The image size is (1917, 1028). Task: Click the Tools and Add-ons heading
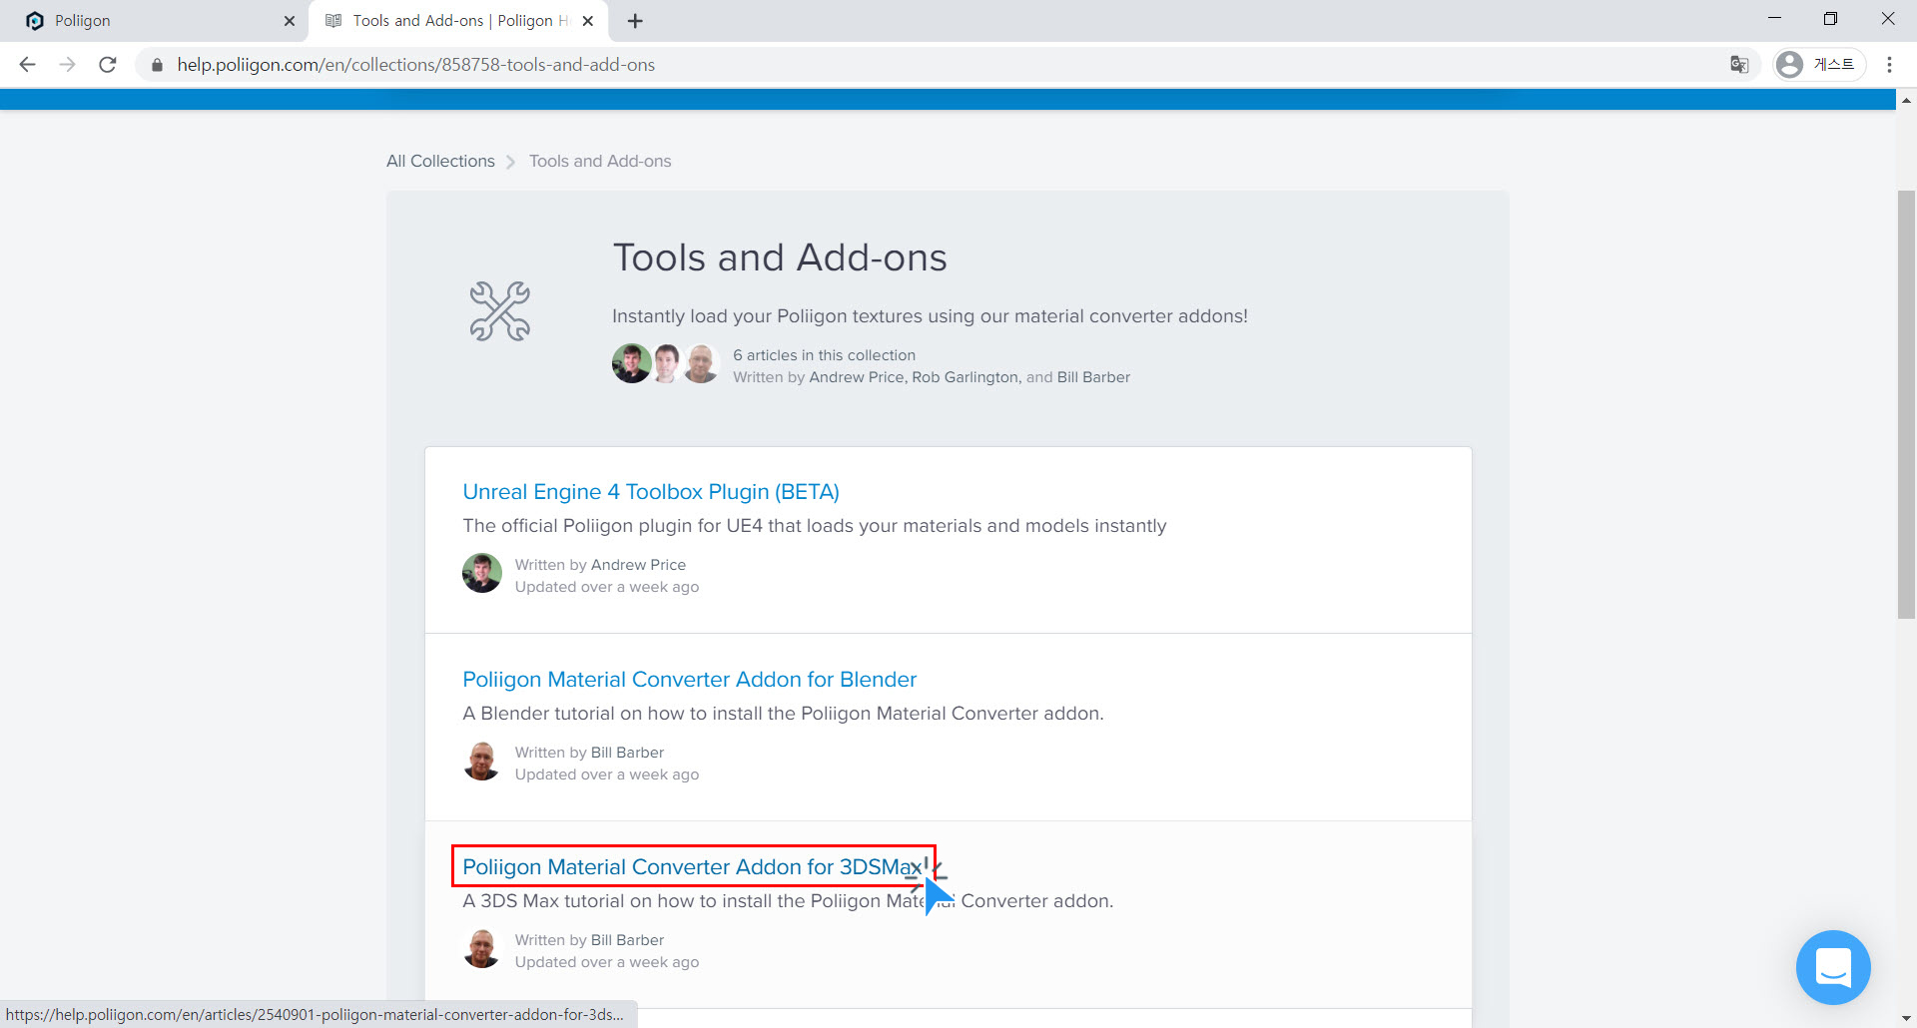[x=780, y=257]
